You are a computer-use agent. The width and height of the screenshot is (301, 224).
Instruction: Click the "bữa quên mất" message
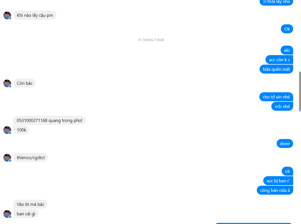[276, 69]
